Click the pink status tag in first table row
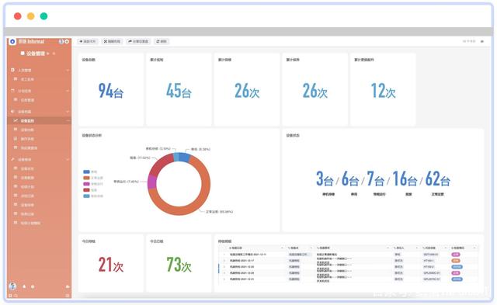 (x=456, y=255)
